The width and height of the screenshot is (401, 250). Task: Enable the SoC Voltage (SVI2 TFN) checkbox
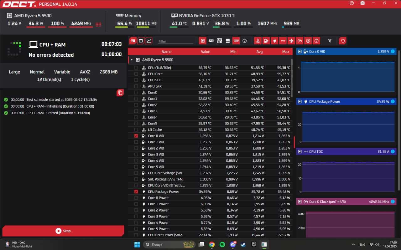(136, 179)
